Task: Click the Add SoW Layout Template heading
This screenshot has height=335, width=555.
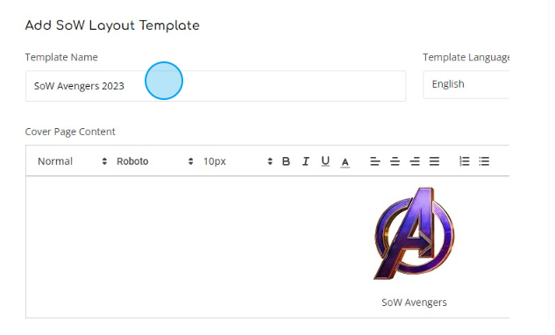Action: click(112, 25)
